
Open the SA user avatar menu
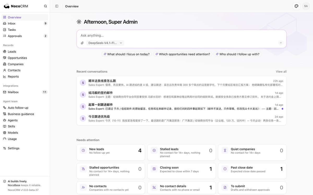(306, 6)
